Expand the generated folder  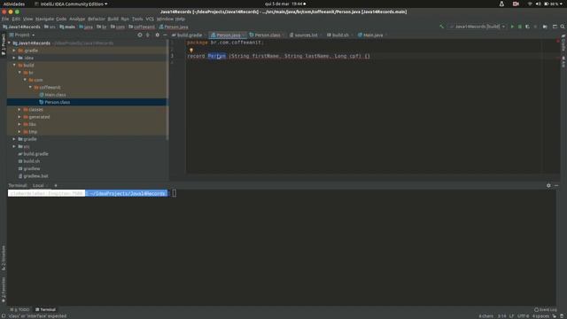tap(19, 117)
